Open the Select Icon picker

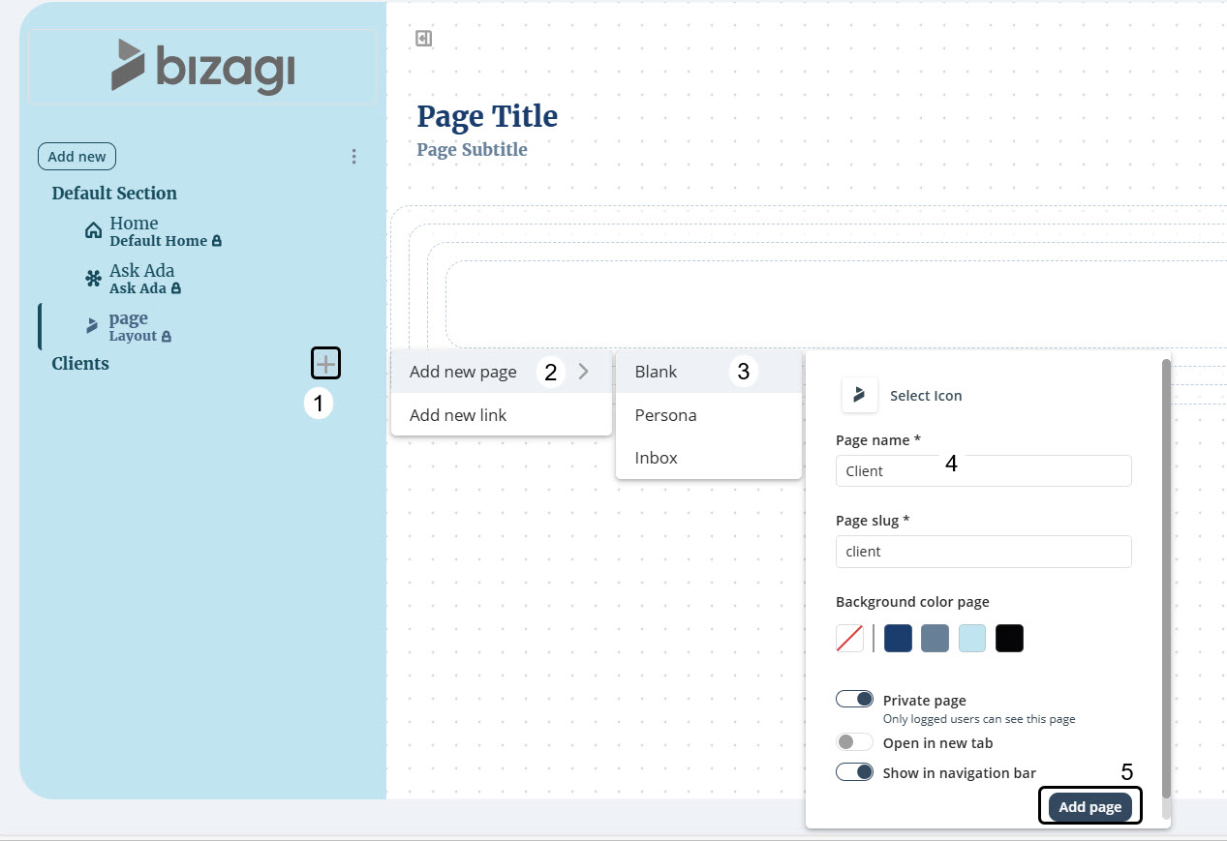pyautogui.click(x=860, y=395)
